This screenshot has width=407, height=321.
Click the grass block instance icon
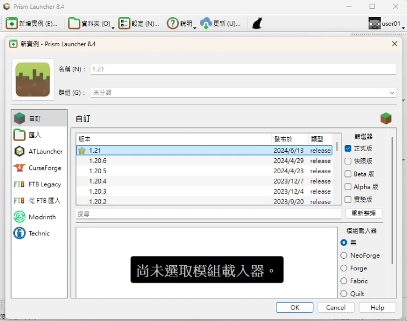(33, 79)
